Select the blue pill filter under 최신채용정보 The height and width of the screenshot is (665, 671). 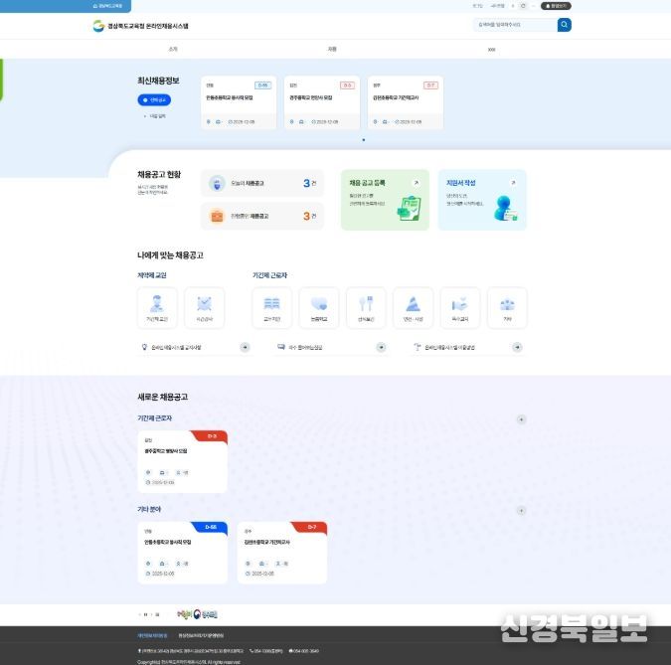pos(156,100)
